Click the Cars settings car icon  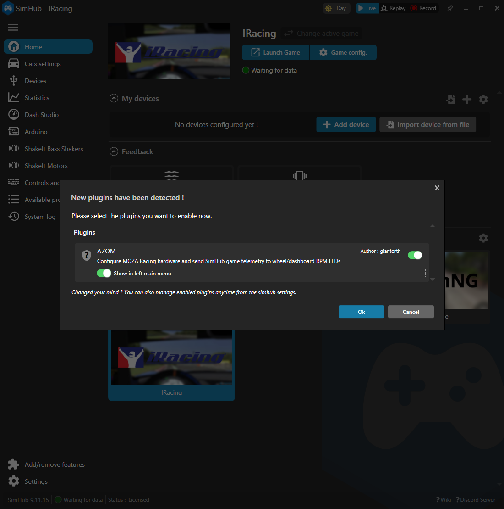[x=14, y=64]
